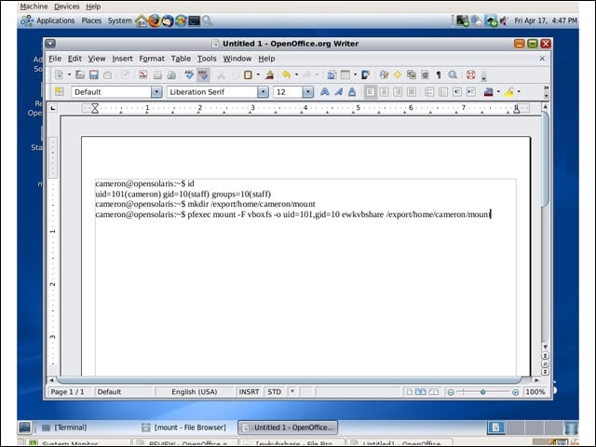596x447 pixels.
Task: Toggle the Data Sources icon
Action: point(425,74)
